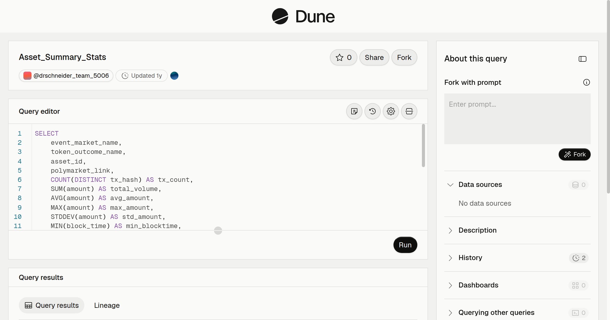This screenshot has width=610, height=320.
Task: Click the token_outcome_name line
Action: (x=88, y=152)
